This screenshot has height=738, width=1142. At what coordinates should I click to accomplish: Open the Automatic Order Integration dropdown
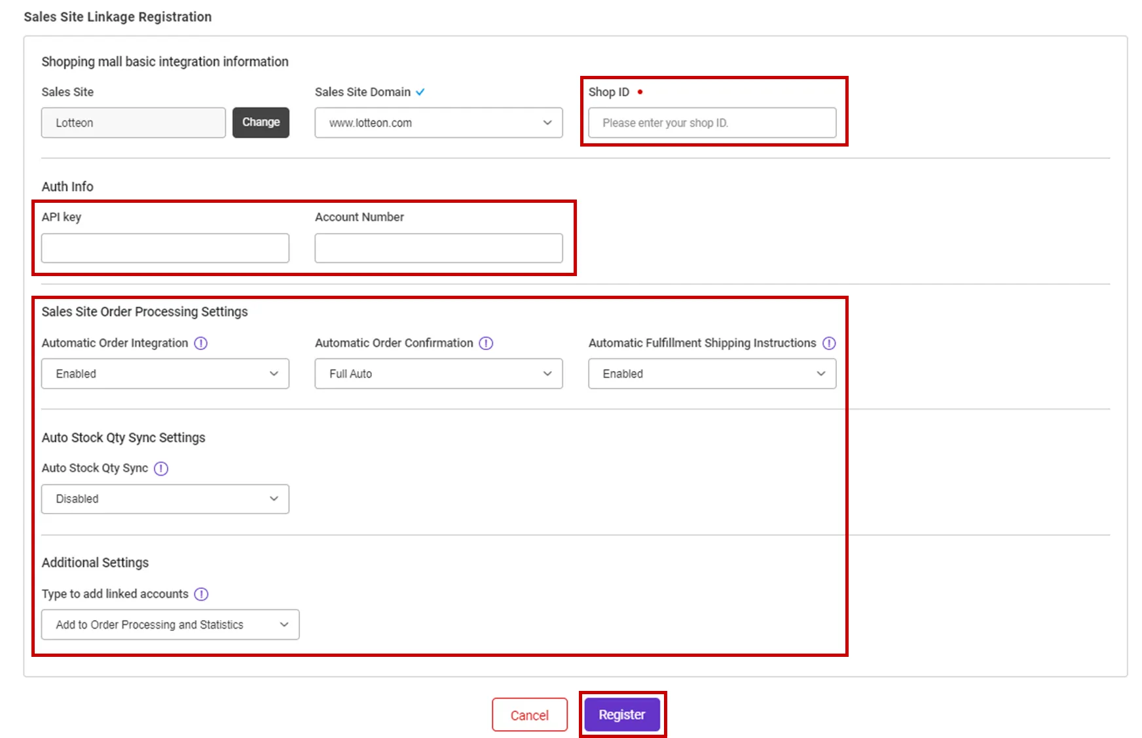165,374
